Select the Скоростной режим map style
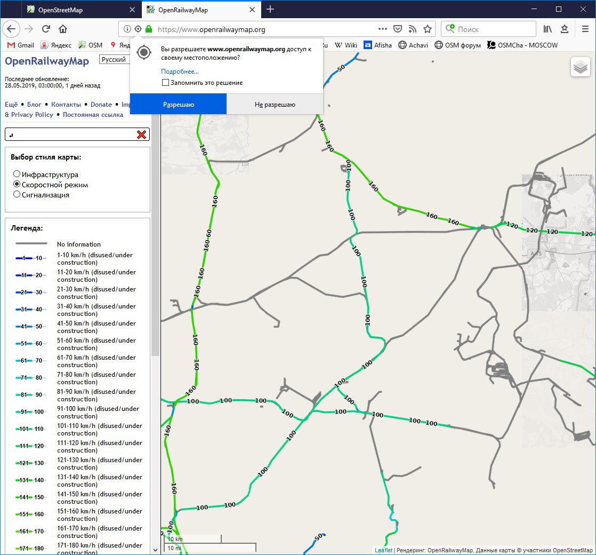The image size is (596, 555). coord(17,184)
